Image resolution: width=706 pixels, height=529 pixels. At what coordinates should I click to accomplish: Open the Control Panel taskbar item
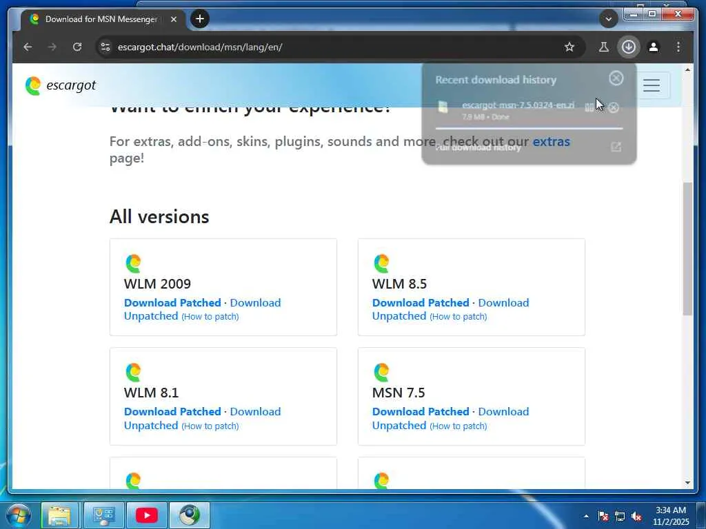(103, 515)
